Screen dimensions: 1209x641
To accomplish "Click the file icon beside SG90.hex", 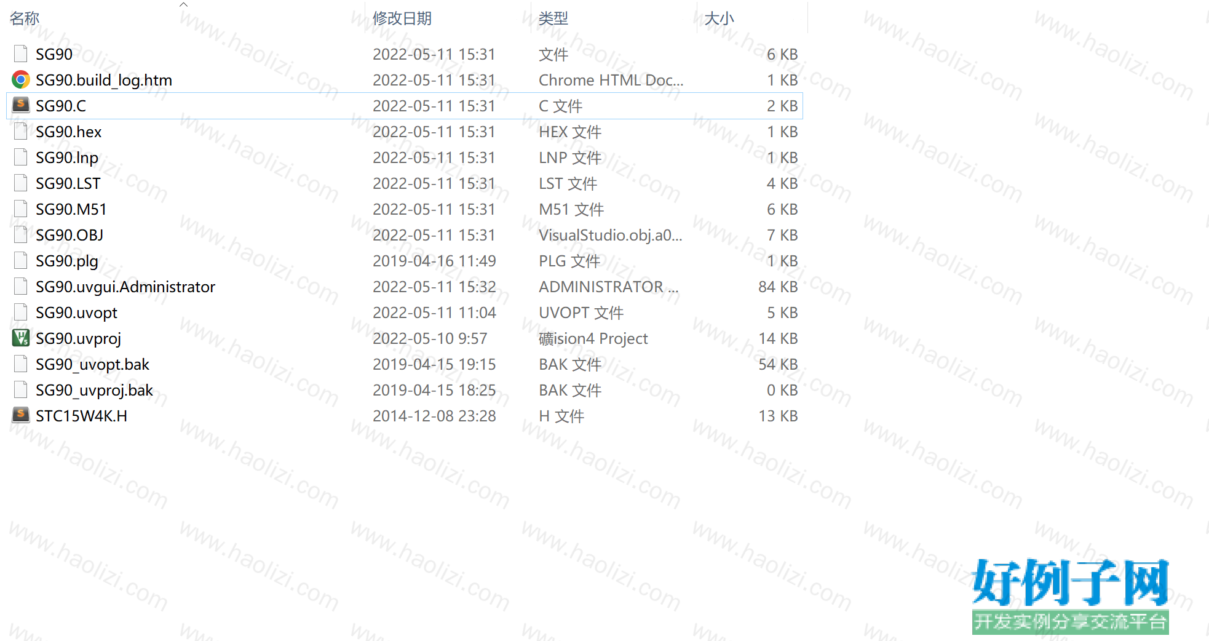I will (20, 132).
